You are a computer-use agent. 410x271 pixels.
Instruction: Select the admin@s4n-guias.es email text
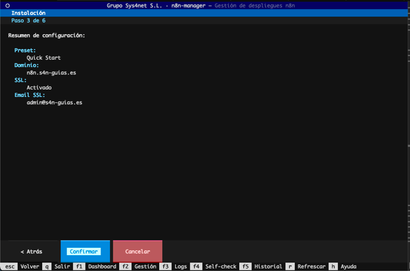pos(54,103)
